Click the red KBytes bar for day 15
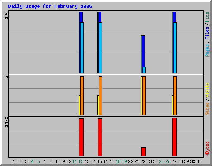The image size is (212, 166). tap(100, 137)
